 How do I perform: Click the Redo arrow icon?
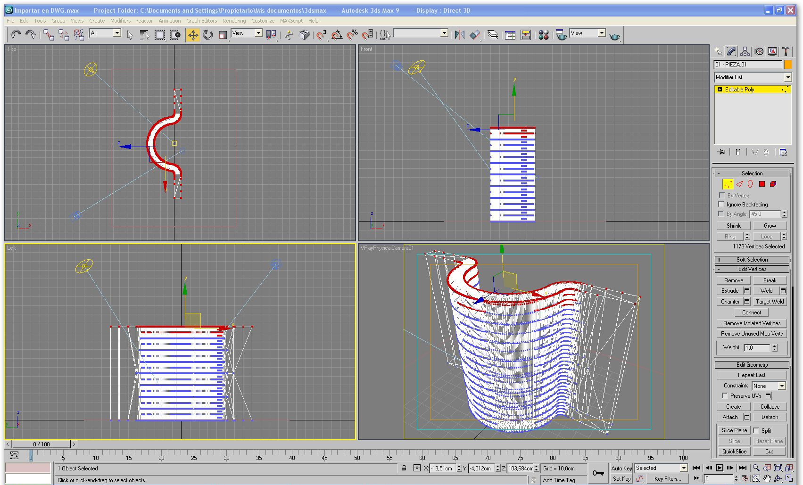[31, 34]
